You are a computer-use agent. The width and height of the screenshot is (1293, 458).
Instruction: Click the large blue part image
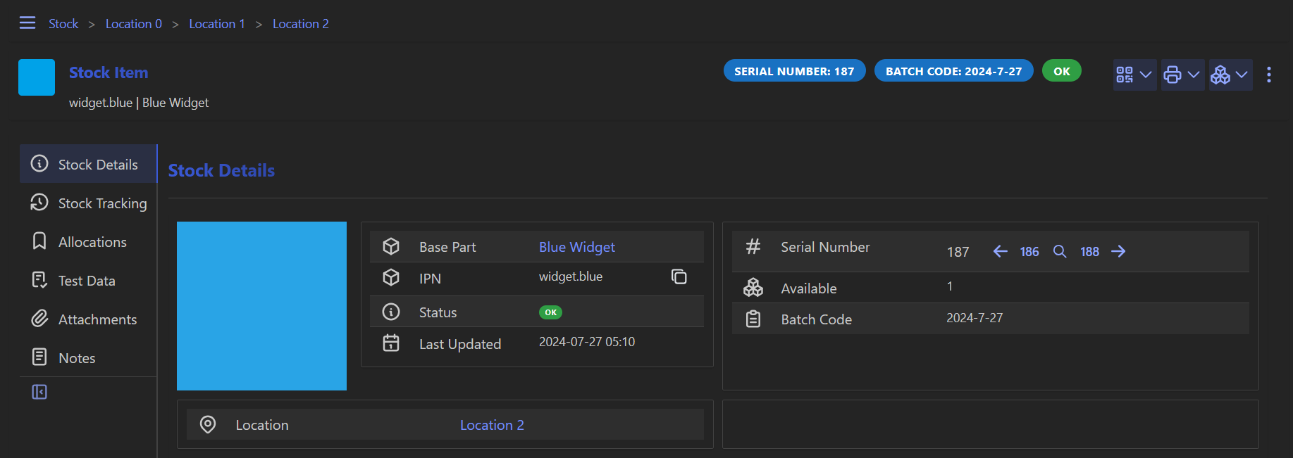(261, 306)
